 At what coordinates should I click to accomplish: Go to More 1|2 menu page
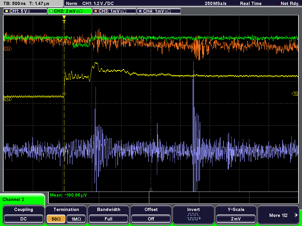click(x=278, y=214)
